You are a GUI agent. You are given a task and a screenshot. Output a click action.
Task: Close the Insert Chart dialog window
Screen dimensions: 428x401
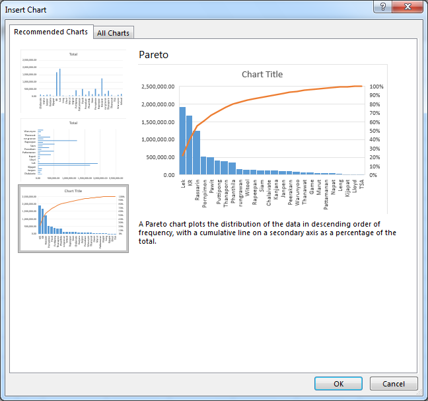point(408,7)
